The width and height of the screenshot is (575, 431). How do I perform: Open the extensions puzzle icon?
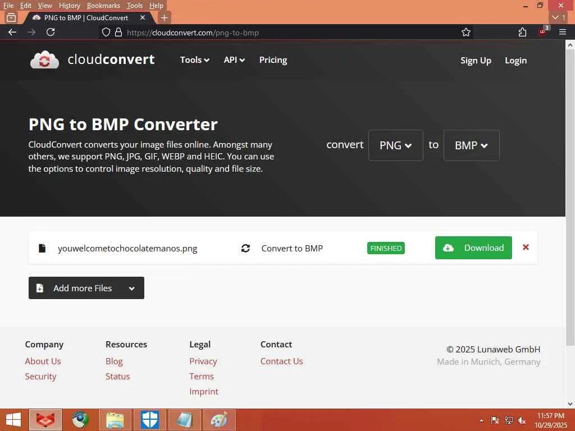pyautogui.click(x=523, y=32)
